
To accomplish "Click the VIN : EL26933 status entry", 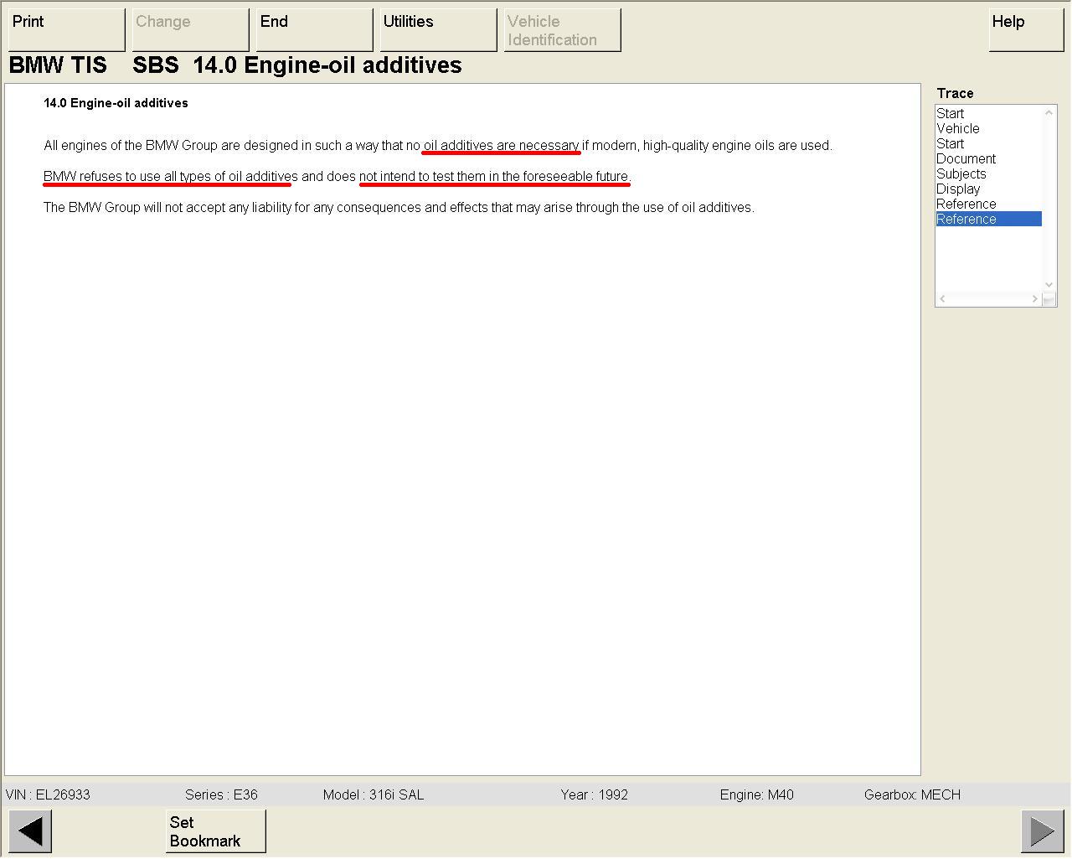I will tap(48, 794).
